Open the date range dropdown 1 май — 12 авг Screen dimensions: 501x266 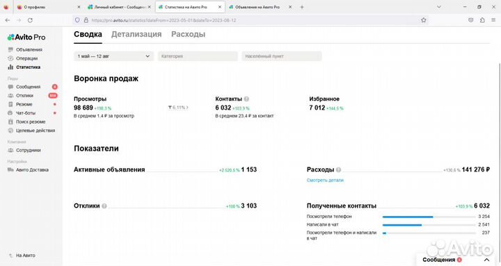(113, 56)
